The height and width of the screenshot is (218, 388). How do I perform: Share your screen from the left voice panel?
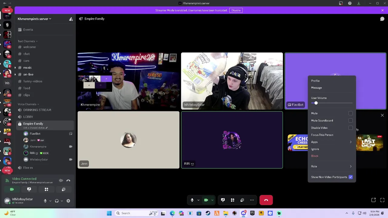(29, 189)
